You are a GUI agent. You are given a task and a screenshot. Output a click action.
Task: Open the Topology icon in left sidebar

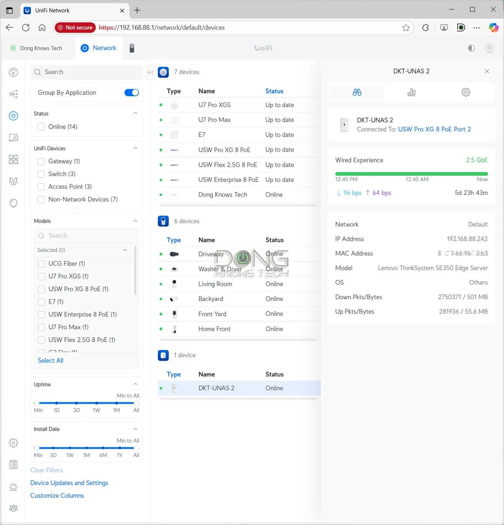point(13,94)
